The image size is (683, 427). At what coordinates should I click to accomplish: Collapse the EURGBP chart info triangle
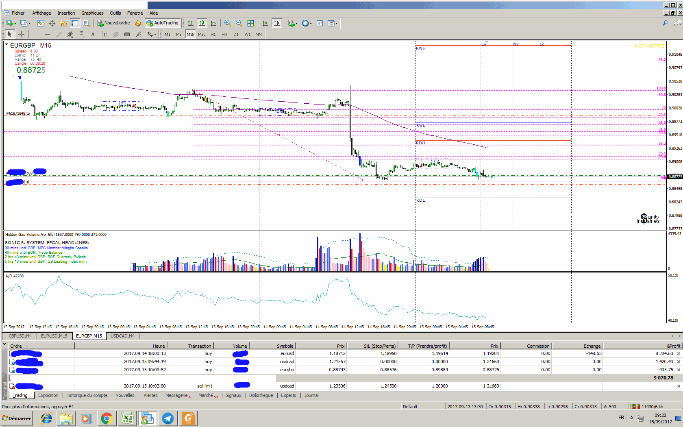tap(7, 44)
